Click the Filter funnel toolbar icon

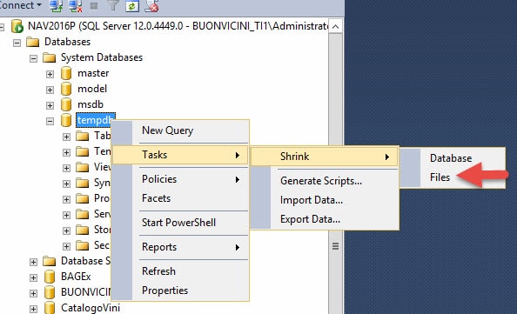pos(113,5)
